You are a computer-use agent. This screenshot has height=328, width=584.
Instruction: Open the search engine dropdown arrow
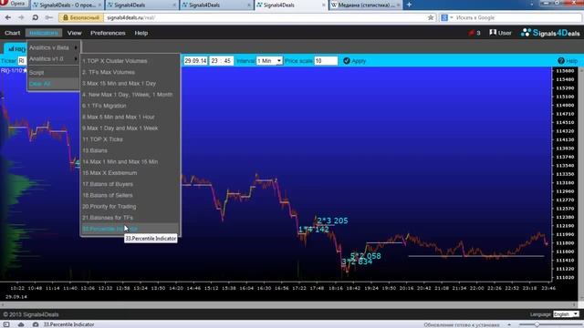click(x=452, y=17)
